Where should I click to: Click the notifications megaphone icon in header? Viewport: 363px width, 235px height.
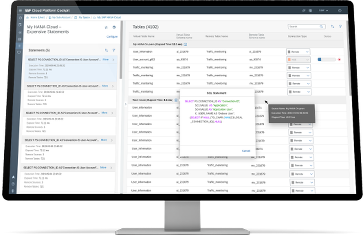point(304,11)
